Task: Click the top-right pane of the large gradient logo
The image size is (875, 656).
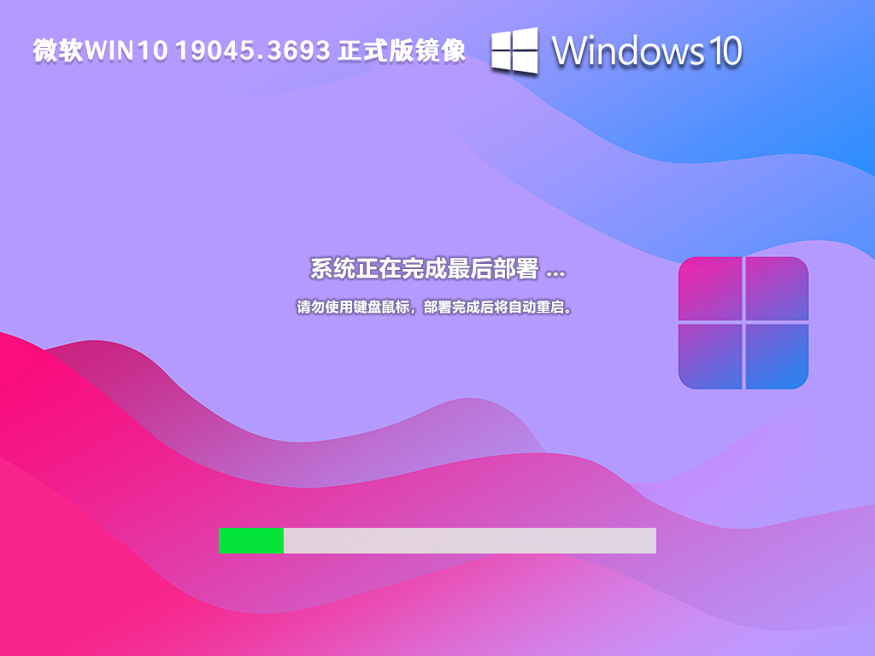Action: [x=777, y=289]
